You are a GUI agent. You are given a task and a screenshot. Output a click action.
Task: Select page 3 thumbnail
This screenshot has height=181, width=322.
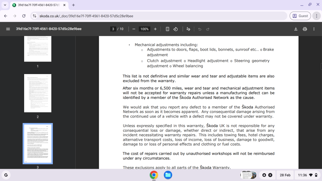click(x=38, y=143)
